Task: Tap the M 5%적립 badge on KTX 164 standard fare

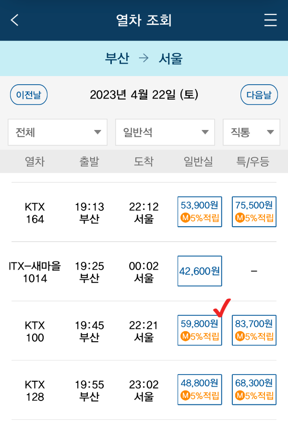Action: (x=200, y=218)
